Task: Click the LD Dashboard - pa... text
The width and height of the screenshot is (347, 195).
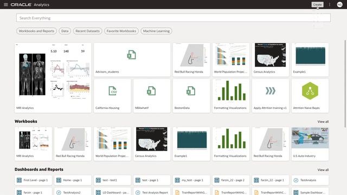Action: pyautogui.click(x=115, y=193)
